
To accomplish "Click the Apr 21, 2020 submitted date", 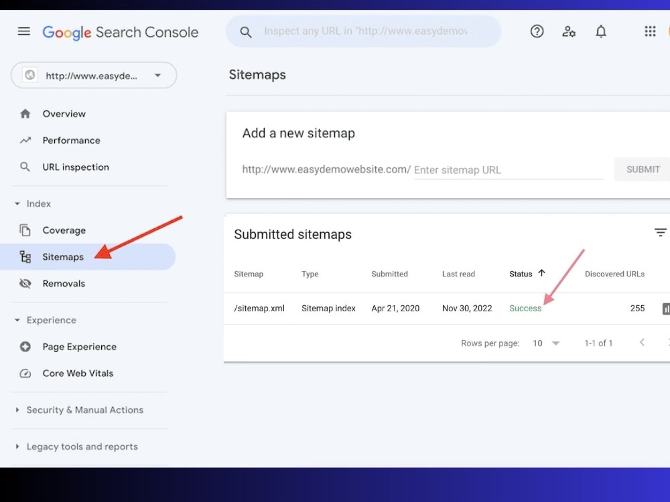I will [395, 308].
